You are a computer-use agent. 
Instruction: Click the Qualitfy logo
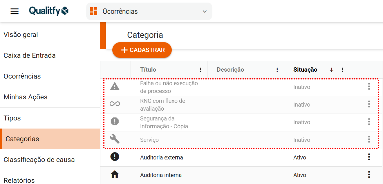point(49,11)
